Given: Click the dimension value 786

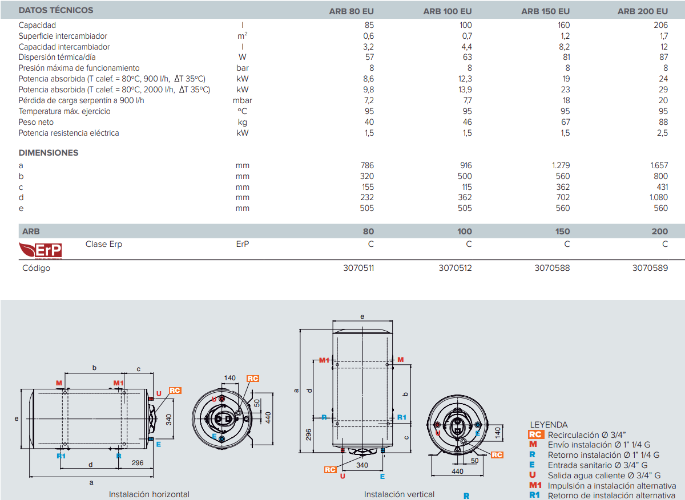Looking at the screenshot, I should tap(367, 165).
